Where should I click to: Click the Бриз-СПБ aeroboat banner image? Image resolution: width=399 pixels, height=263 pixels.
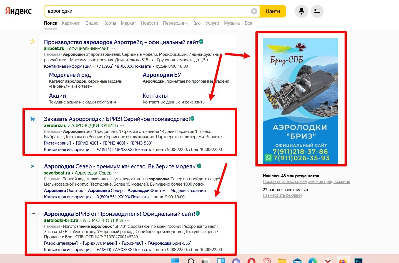pos(300,101)
